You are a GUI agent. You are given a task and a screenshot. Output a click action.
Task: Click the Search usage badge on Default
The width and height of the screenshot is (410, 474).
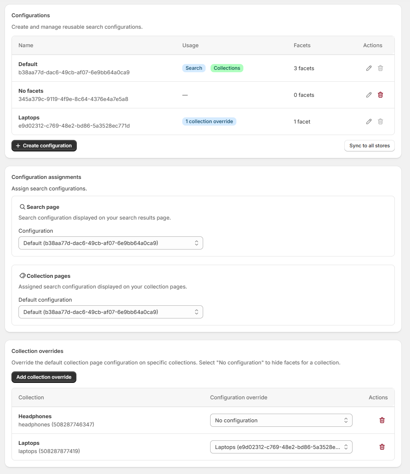(193, 68)
